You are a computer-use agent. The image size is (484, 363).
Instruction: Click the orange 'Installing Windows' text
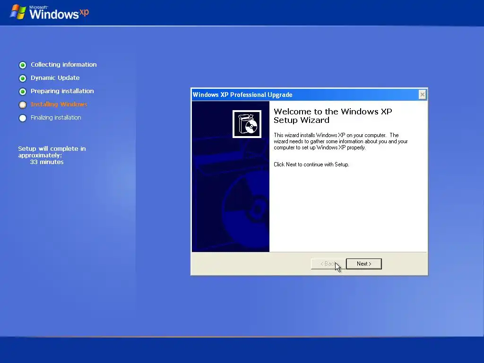(x=59, y=104)
